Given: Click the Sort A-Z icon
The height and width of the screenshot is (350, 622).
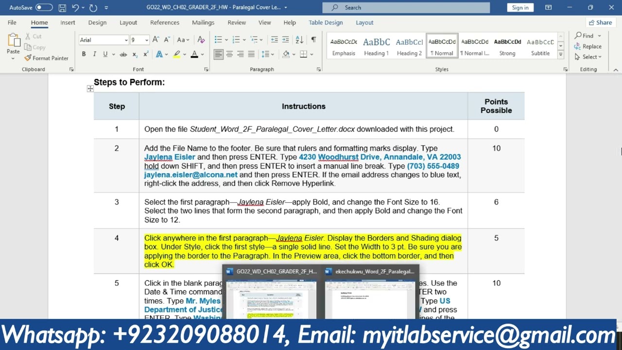Looking at the screenshot, I should 299,40.
